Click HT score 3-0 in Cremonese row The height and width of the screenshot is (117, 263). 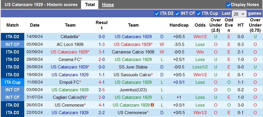click(241, 105)
